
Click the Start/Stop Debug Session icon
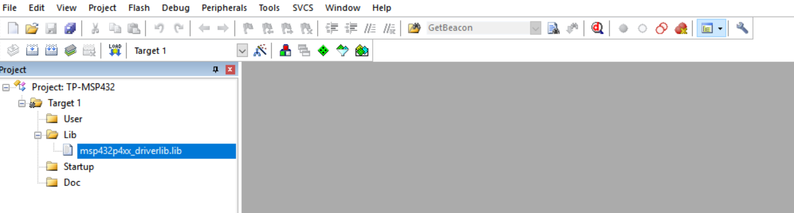tap(597, 29)
